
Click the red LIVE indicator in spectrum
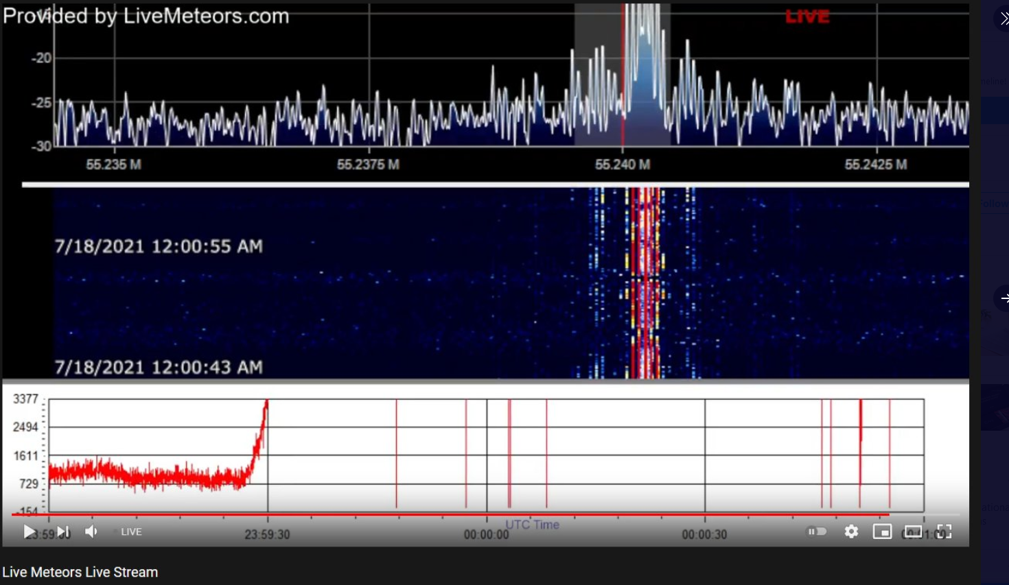tap(807, 16)
